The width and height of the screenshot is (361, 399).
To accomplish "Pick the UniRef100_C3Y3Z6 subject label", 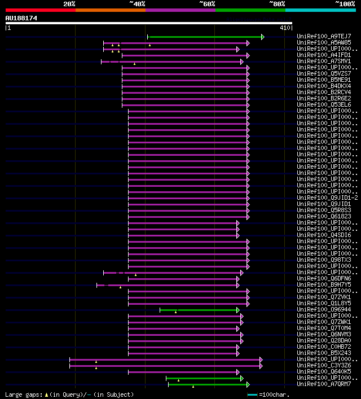I will (x=324, y=365).
